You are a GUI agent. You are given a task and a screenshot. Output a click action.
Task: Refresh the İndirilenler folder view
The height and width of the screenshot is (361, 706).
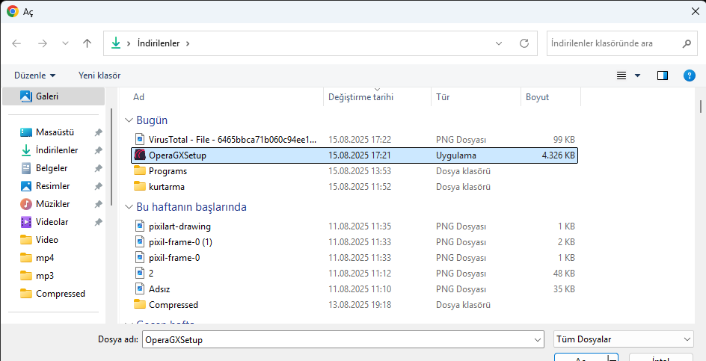click(x=524, y=43)
